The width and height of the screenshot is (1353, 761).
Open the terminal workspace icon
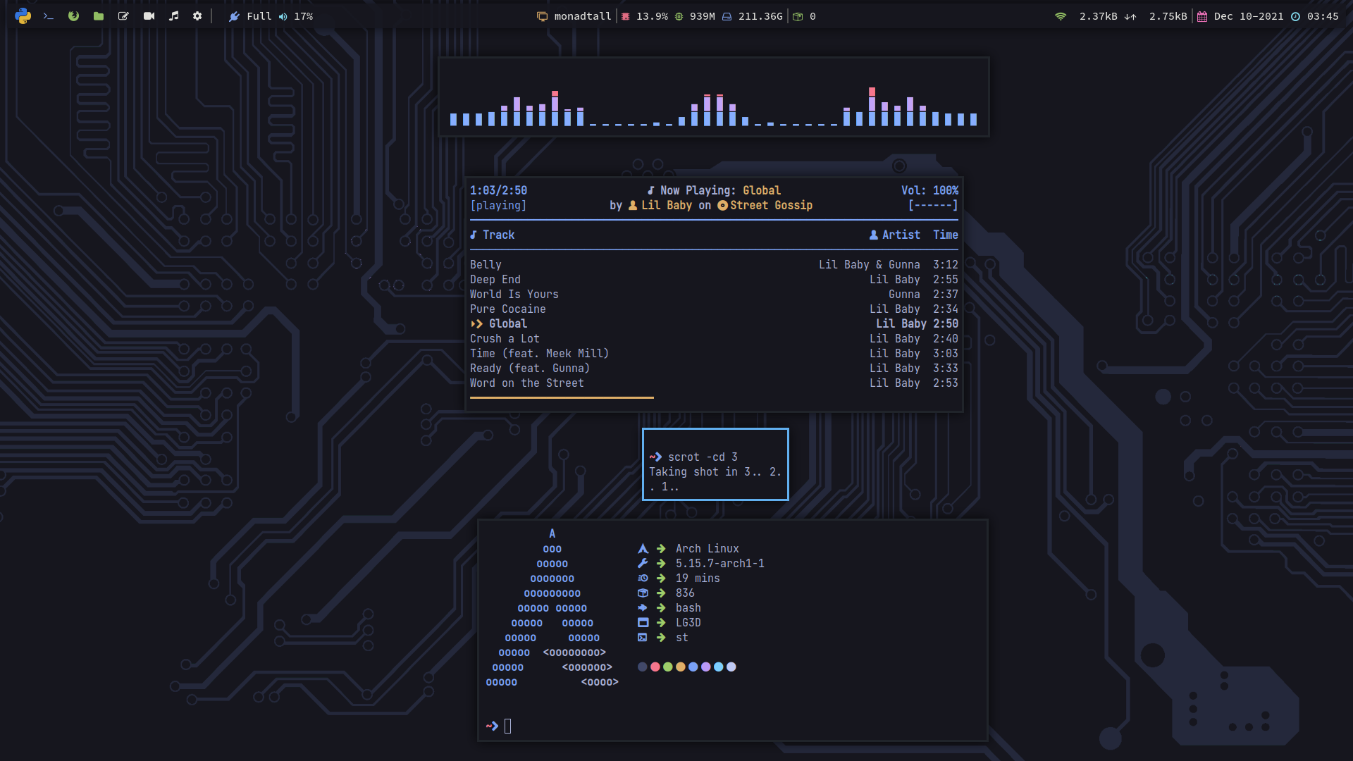(x=49, y=16)
